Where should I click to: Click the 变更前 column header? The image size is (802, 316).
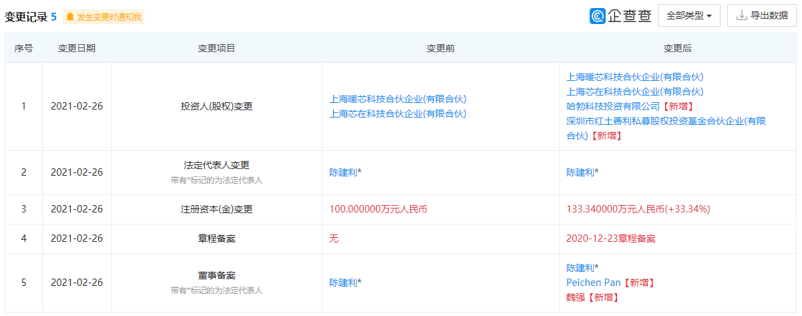coord(441,48)
